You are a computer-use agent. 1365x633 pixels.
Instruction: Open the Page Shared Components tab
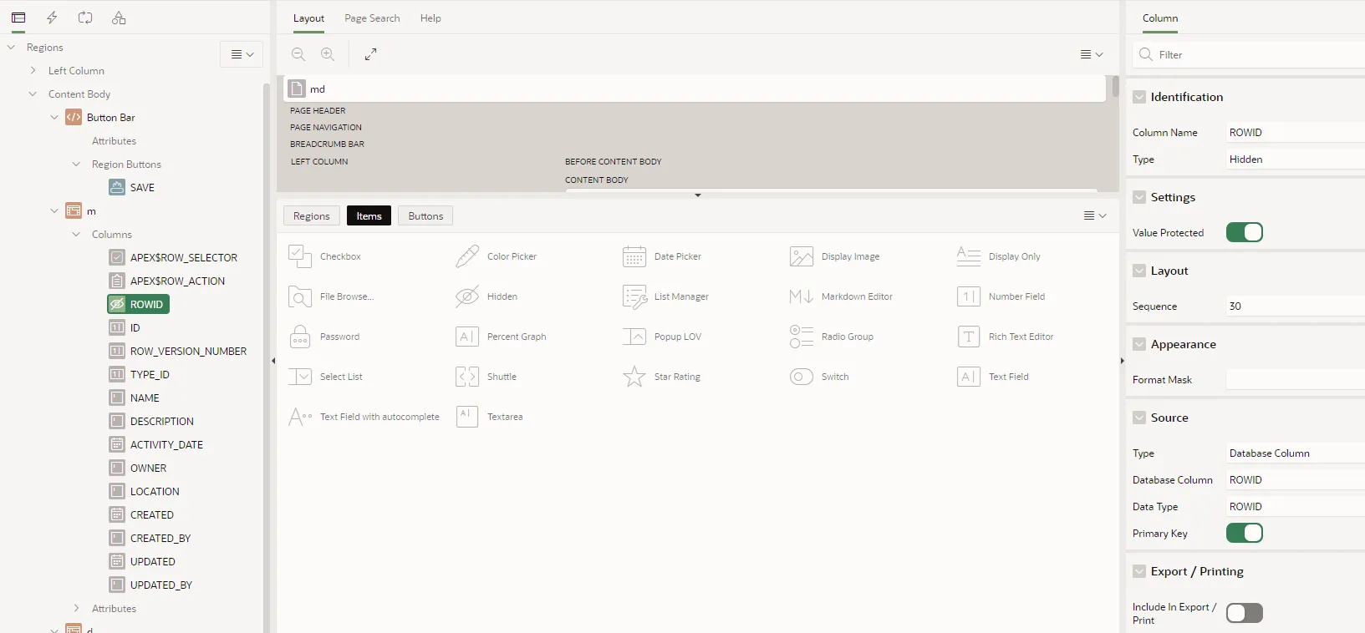119,18
